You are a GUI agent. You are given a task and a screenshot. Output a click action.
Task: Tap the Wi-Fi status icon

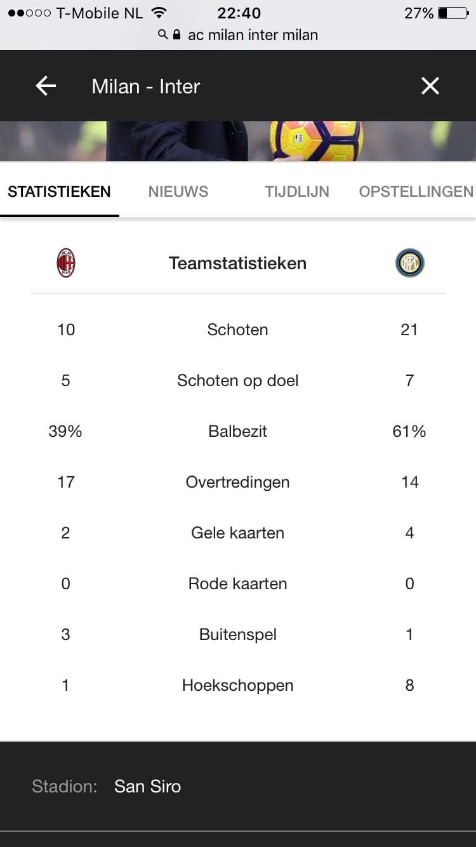[159, 13]
